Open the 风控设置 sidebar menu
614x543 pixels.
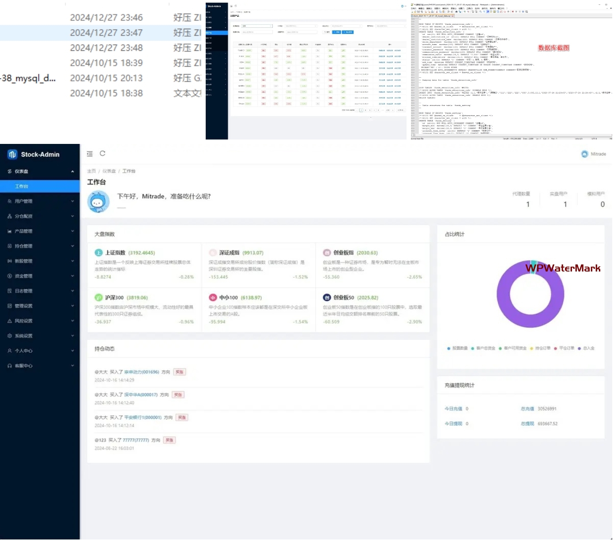tap(40, 321)
